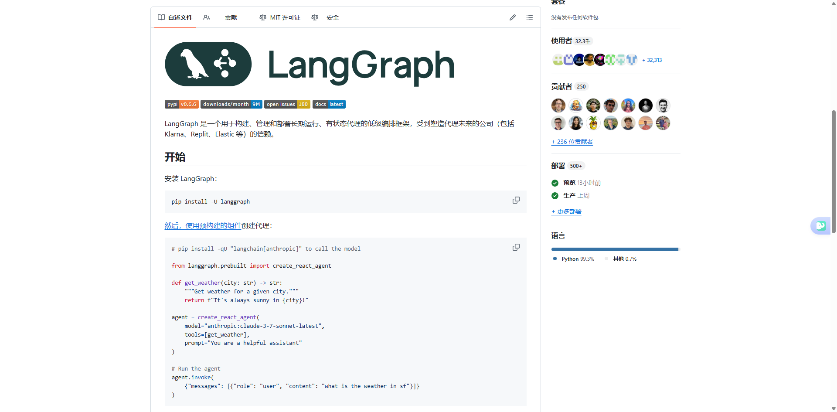This screenshot has height=412, width=837.
Task: Click the 开始 section heading
Action: 175,157
